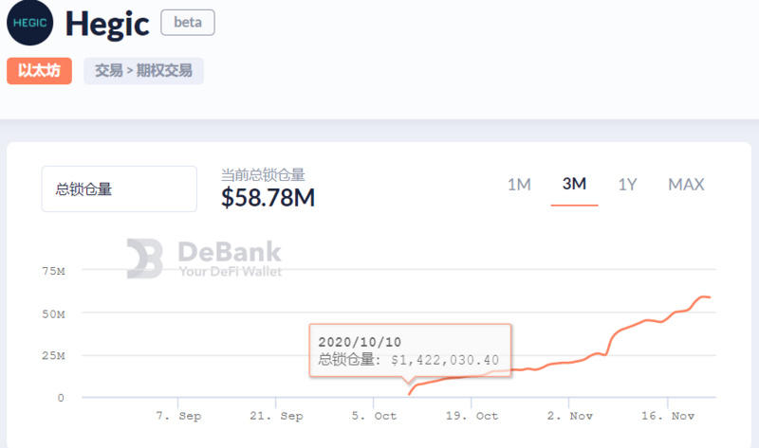Click the Hegic round logo icon
759x448 pixels.
30,23
